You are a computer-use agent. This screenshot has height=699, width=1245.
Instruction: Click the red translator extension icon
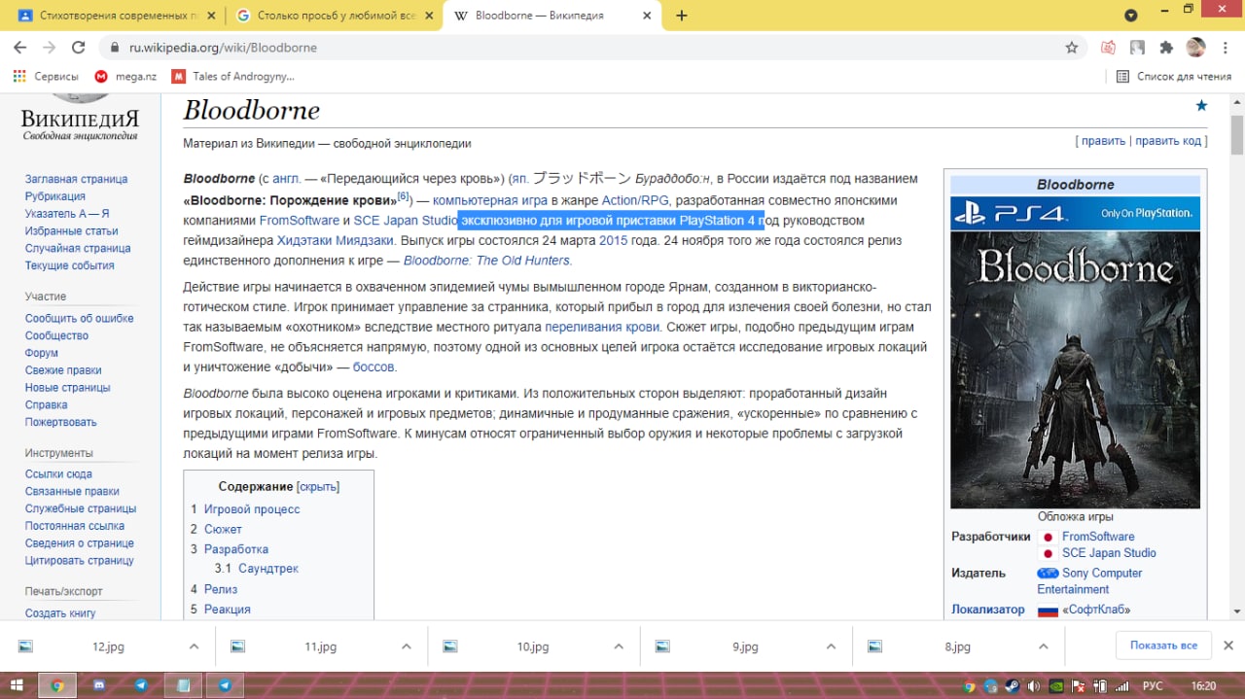(1108, 47)
